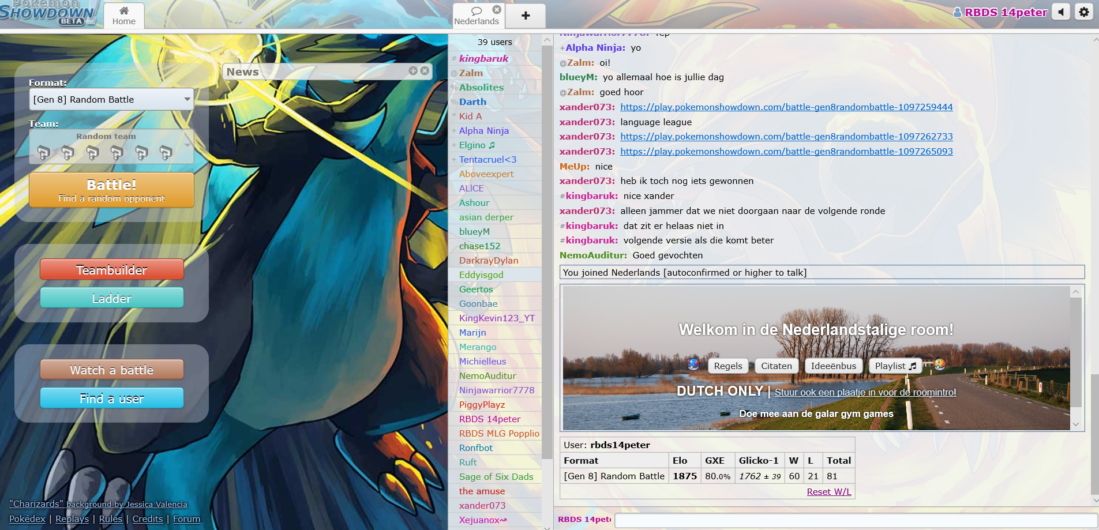The height and width of the screenshot is (530, 1099).
Task: Open the Ladder
Action: click(112, 298)
